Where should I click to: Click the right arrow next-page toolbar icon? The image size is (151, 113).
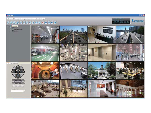tap(55, 23)
